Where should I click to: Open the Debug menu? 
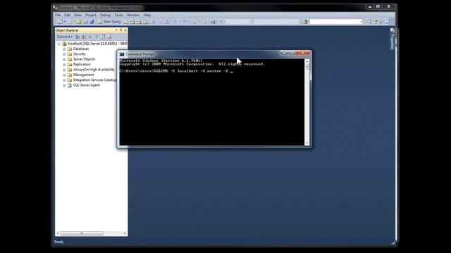tap(105, 15)
